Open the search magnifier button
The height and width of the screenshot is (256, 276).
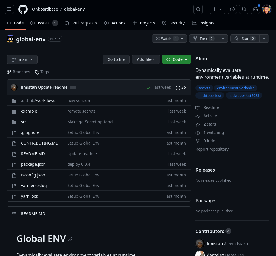[x=198, y=9]
